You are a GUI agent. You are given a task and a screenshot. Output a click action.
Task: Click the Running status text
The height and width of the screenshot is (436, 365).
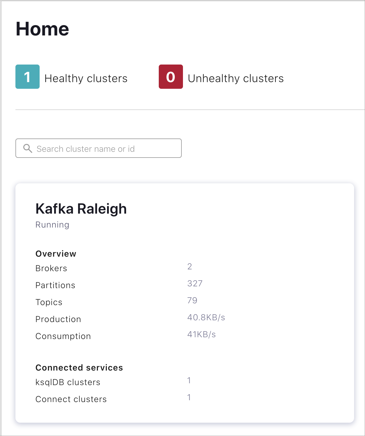pyautogui.click(x=52, y=225)
